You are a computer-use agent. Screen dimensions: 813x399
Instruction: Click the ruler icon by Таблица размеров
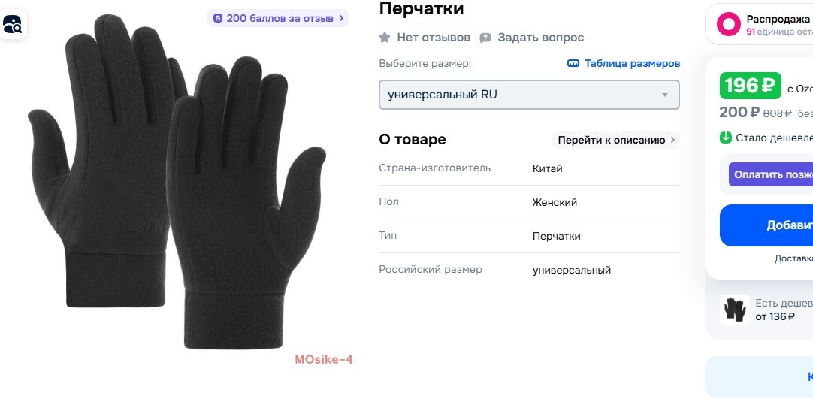click(x=573, y=63)
